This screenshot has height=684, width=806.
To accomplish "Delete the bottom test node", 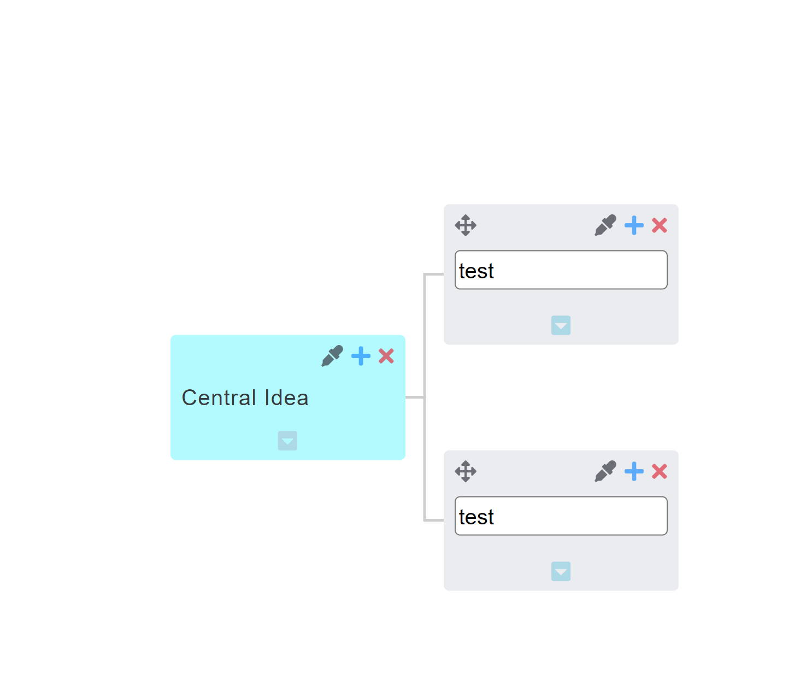I will coord(660,471).
